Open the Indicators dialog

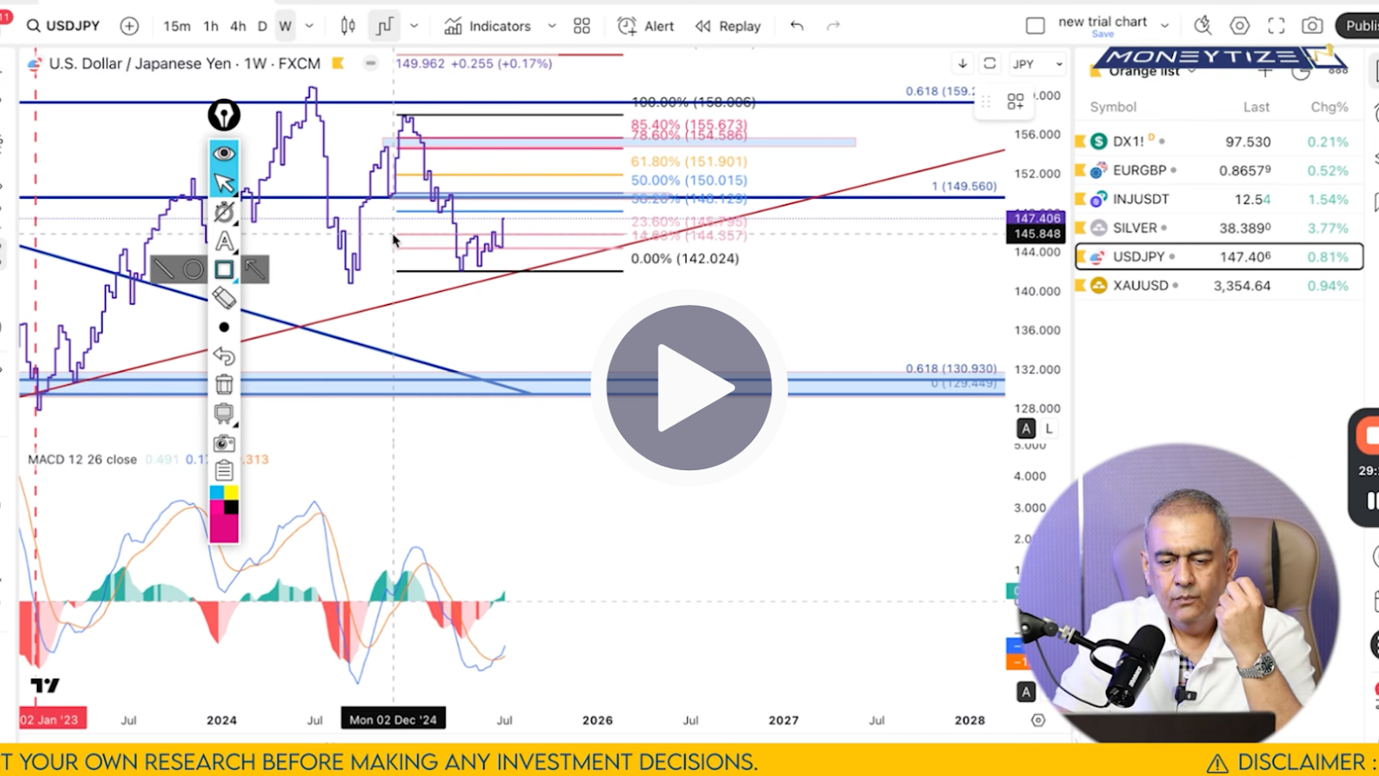[x=488, y=26]
